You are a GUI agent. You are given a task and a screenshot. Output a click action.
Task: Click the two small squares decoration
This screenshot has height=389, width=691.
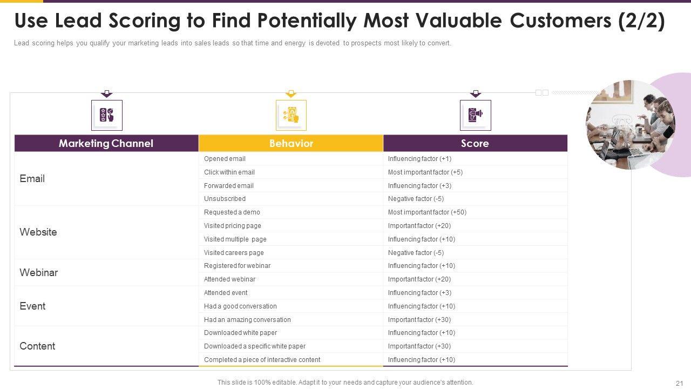click(541, 93)
